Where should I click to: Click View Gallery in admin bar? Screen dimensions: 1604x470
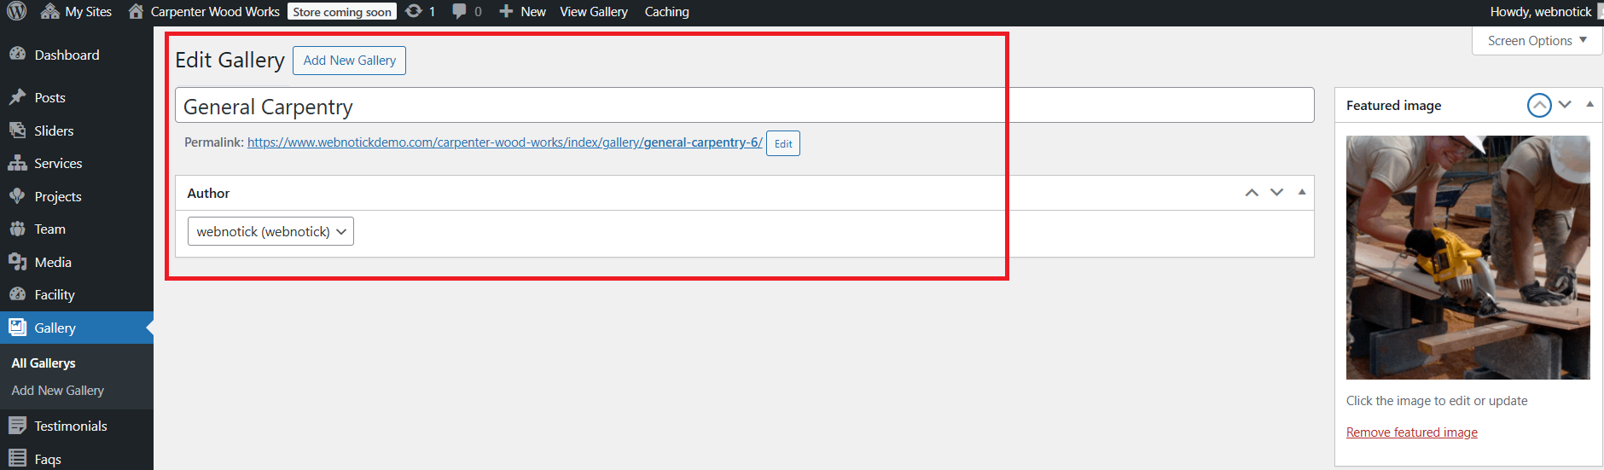[x=593, y=11]
